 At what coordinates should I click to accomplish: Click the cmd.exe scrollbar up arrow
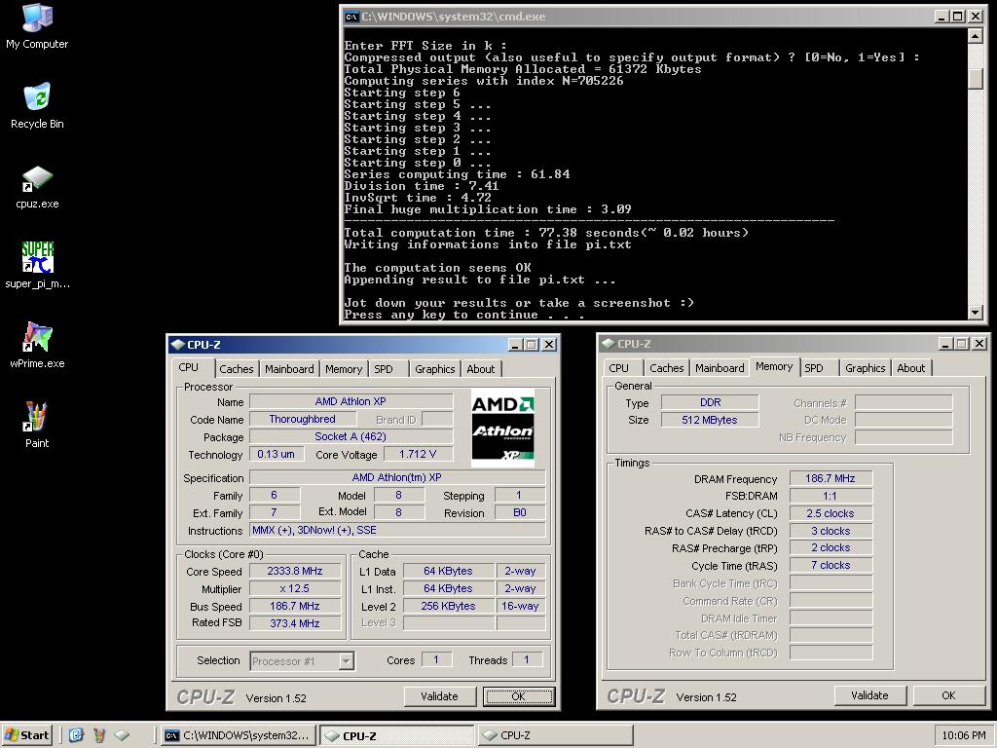[976, 36]
